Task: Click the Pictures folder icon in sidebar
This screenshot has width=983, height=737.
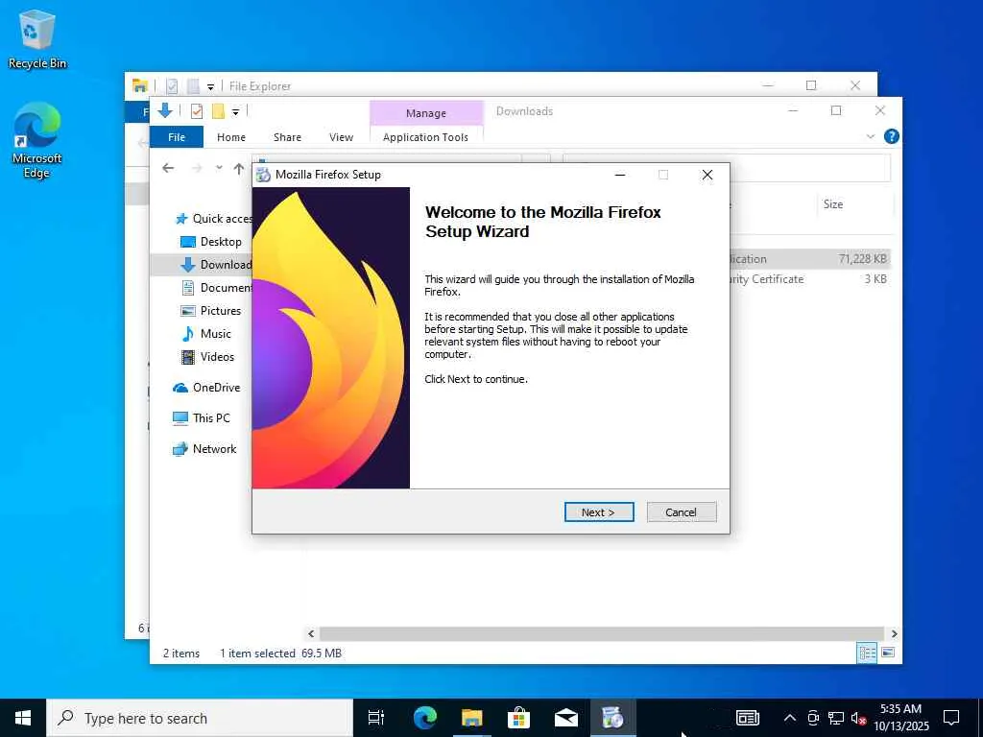Action: click(x=187, y=311)
